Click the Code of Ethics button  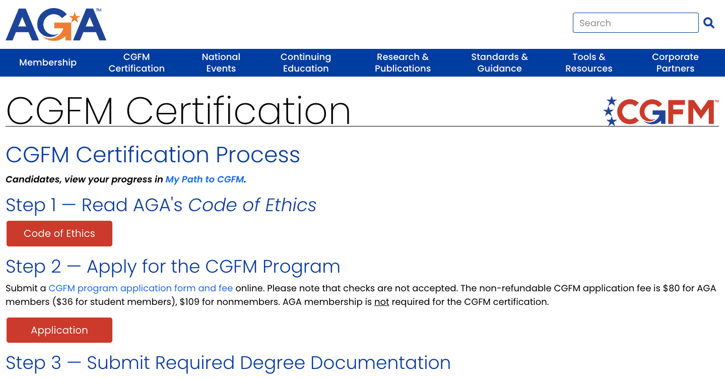(59, 233)
